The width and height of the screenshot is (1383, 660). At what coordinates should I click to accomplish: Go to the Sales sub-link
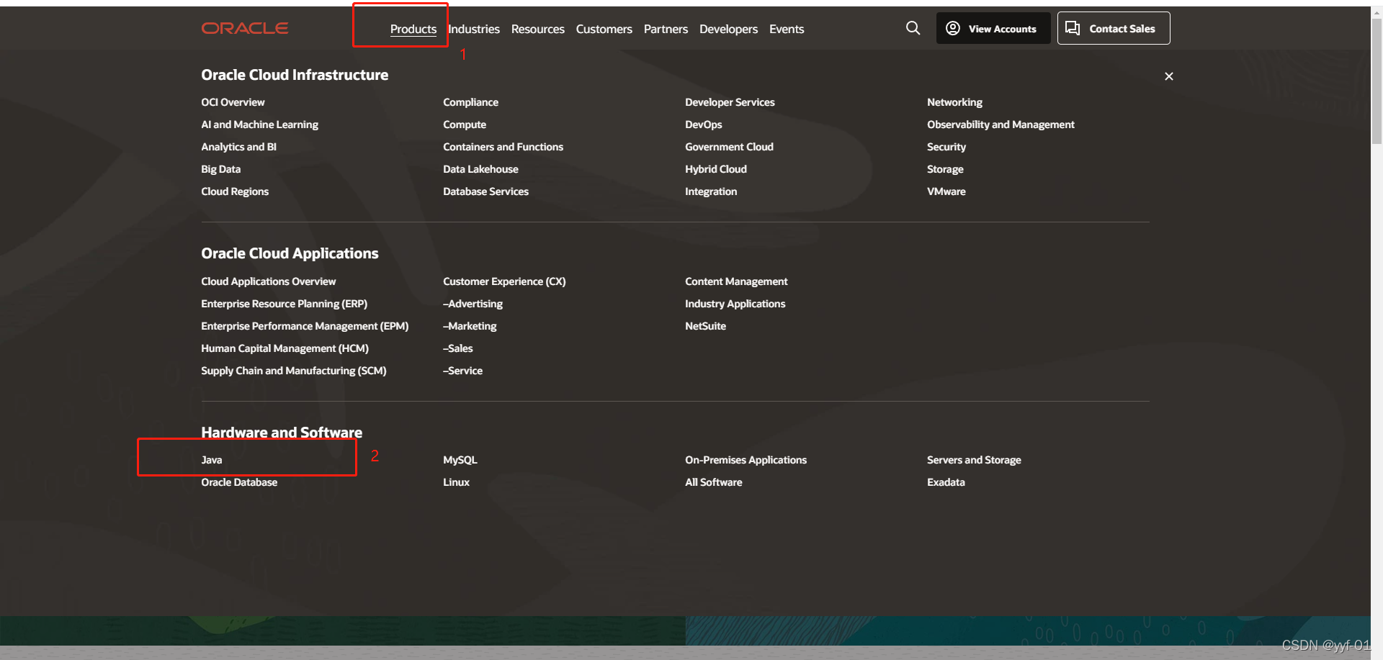pos(457,348)
